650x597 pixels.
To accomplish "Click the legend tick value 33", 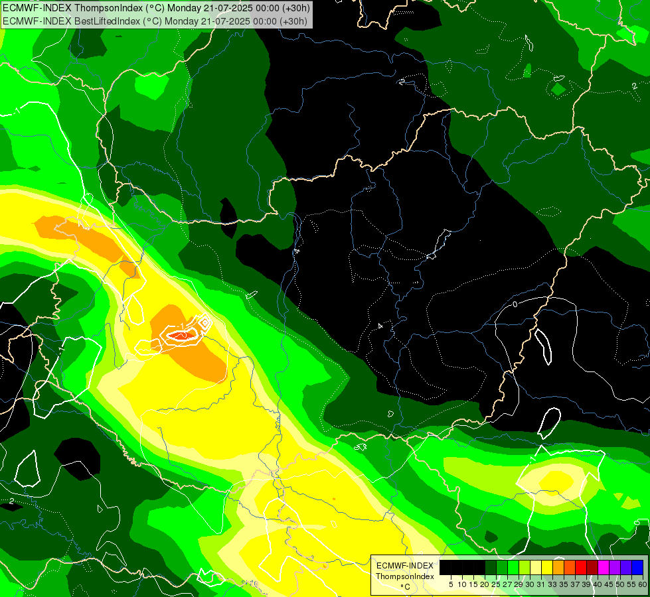I will pyautogui.click(x=552, y=584).
